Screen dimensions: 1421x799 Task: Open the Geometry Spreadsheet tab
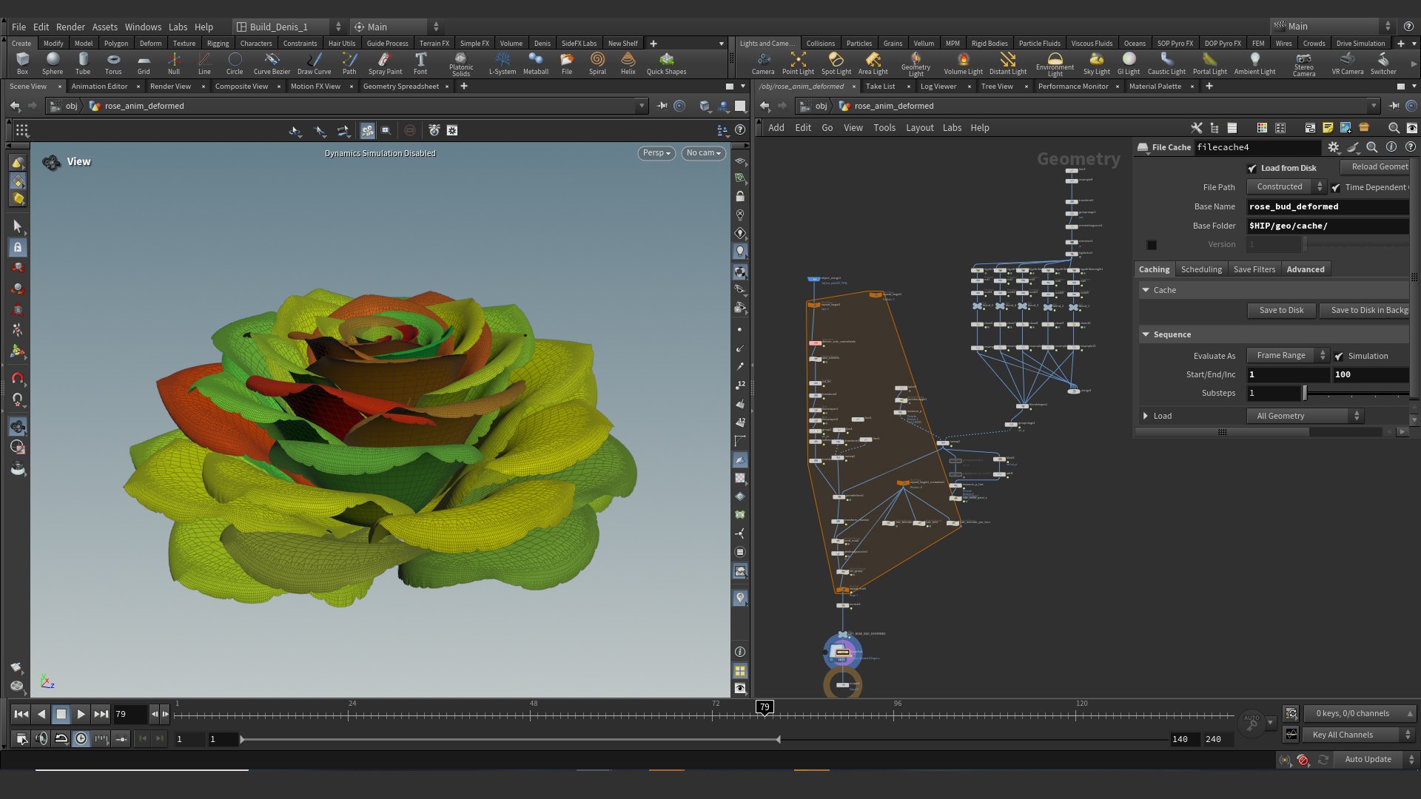pyautogui.click(x=401, y=87)
